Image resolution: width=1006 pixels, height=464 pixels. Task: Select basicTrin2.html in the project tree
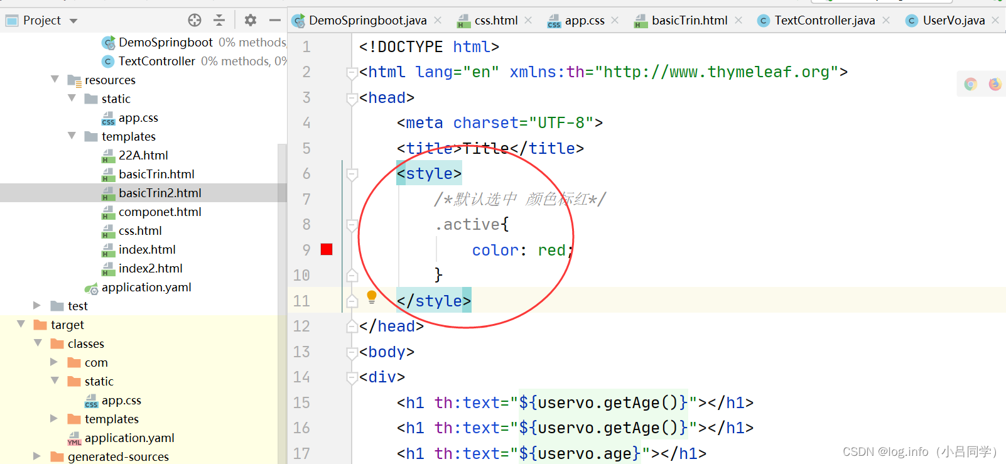pos(160,193)
